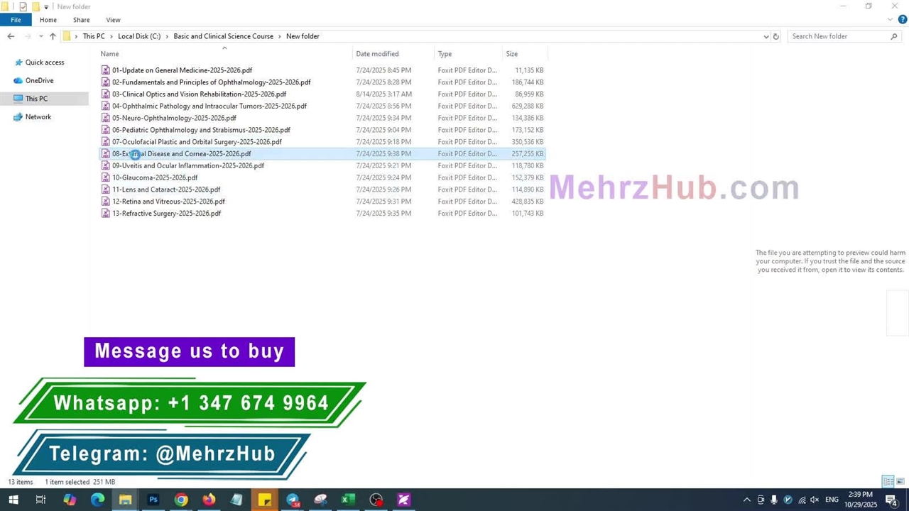Expand the Customize Quick Access Toolbar dropdown
The image size is (909, 511).
click(x=46, y=7)
